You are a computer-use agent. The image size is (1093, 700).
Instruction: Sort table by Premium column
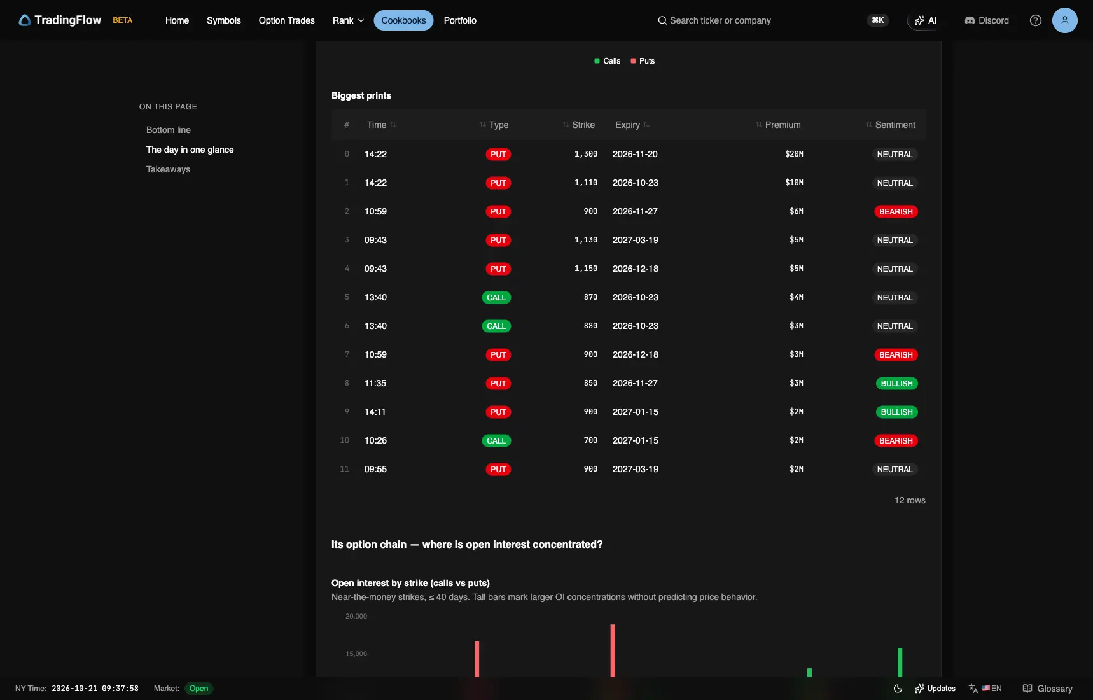778,125
